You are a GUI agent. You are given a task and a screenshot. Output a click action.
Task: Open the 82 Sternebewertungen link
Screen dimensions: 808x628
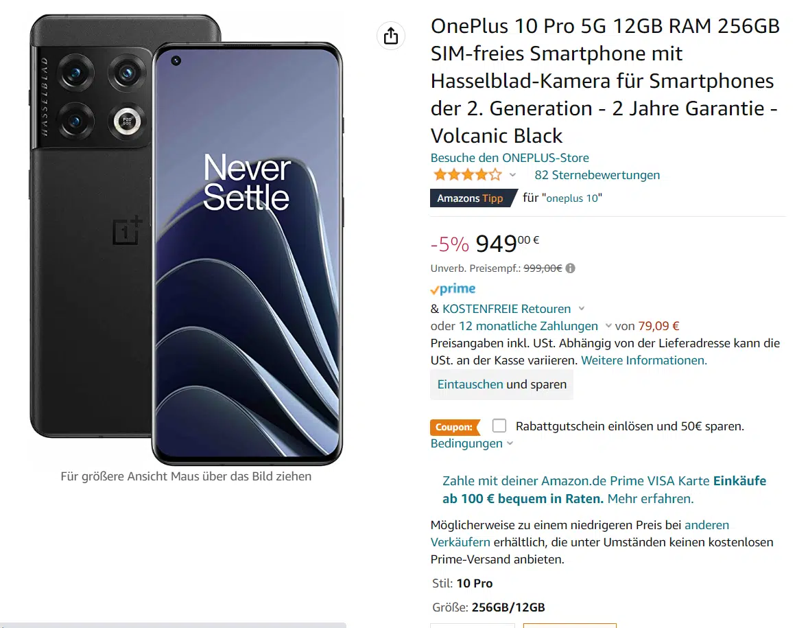point(597,175)
